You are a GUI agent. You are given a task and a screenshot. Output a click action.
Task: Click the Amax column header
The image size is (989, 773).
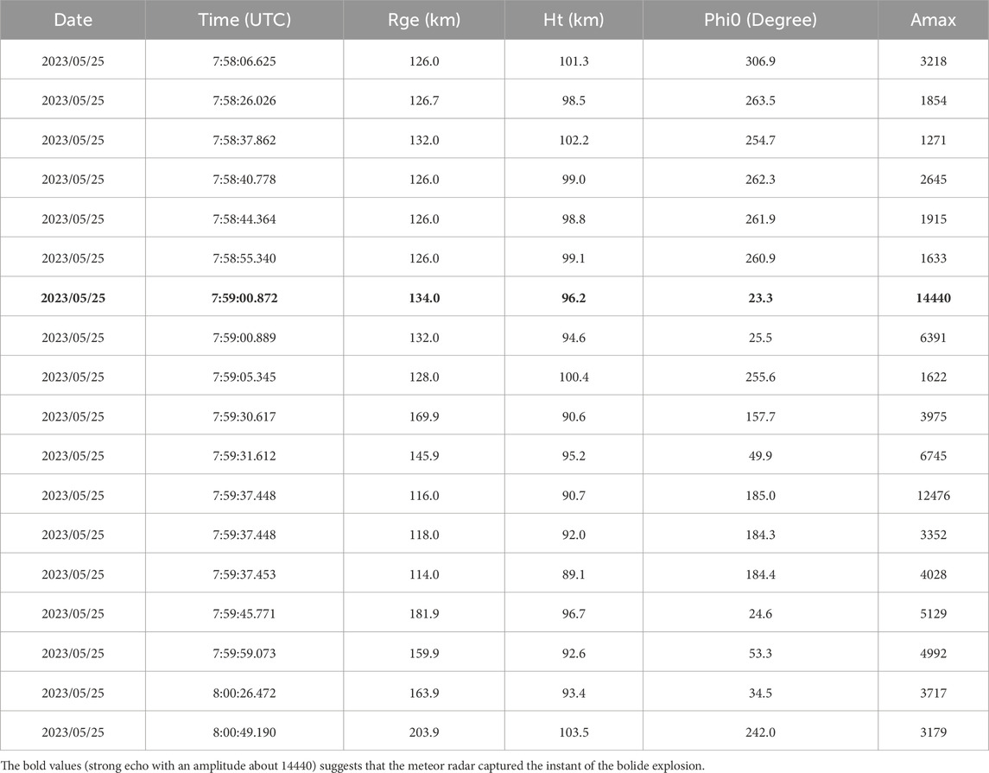pos(933,19)
